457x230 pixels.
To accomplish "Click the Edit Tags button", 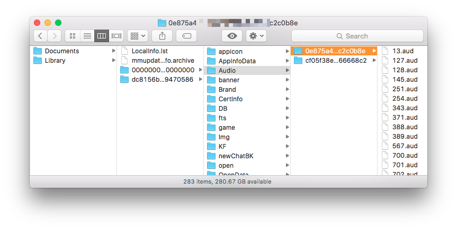I will (x=186, y=36).
